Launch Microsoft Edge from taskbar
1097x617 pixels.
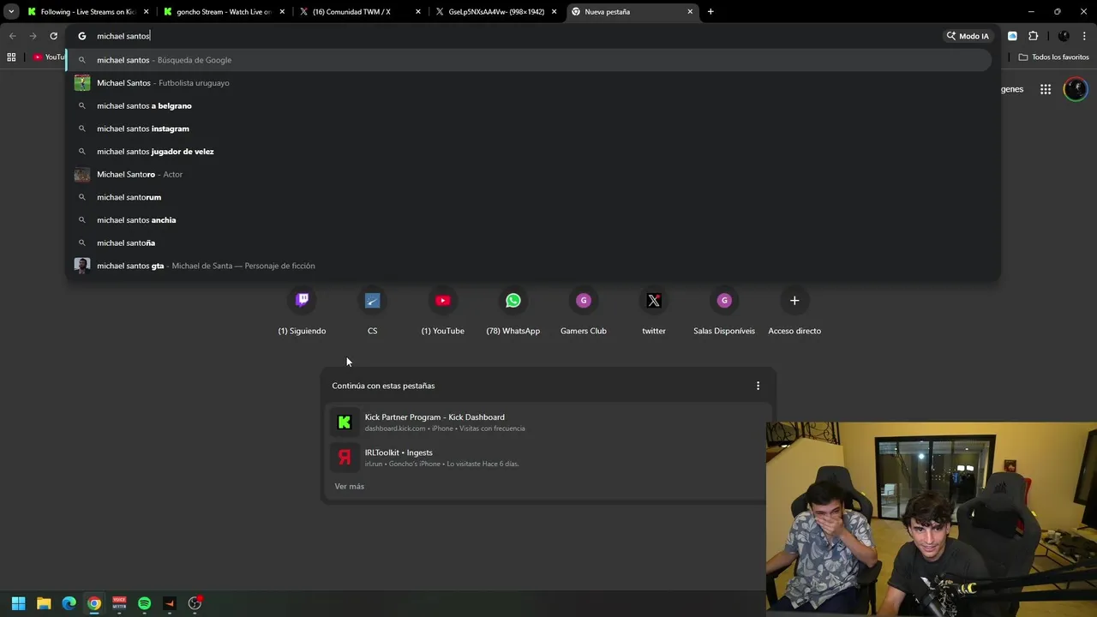pyautogui.click(x=69, y=603)
